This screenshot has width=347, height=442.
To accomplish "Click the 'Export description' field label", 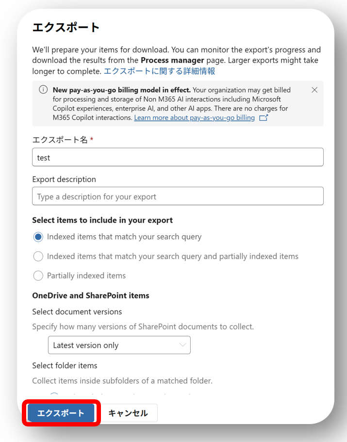I will (64, 180).
